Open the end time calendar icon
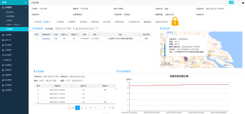Image resolution: width=245 pixels, height=114 pixels. click(96, 28)
